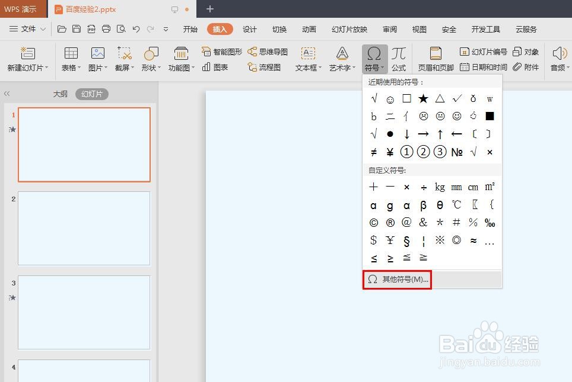Click the Print icon in quick toolbar
This screenshot has width=572, height=382.
pyautogui.click(x=106, y=29)
